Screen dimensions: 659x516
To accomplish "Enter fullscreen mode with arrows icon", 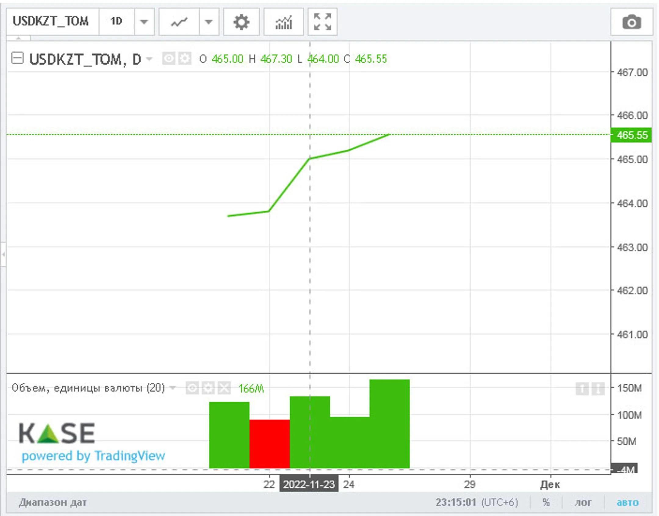I will [322, 22].
